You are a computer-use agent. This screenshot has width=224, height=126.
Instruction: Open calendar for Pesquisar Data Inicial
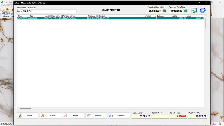click(x=164, y=11)
